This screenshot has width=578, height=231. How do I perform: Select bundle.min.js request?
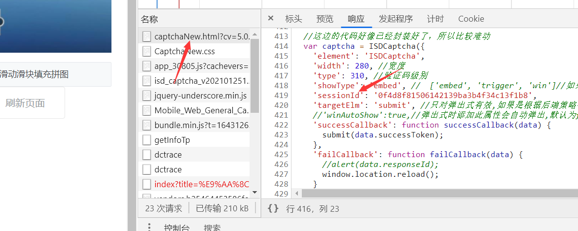(194, 125)
